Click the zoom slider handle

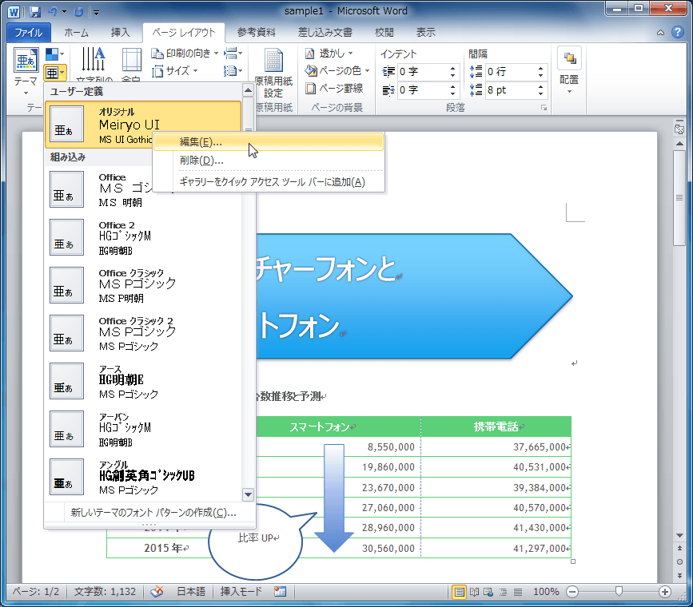[619, 592]
